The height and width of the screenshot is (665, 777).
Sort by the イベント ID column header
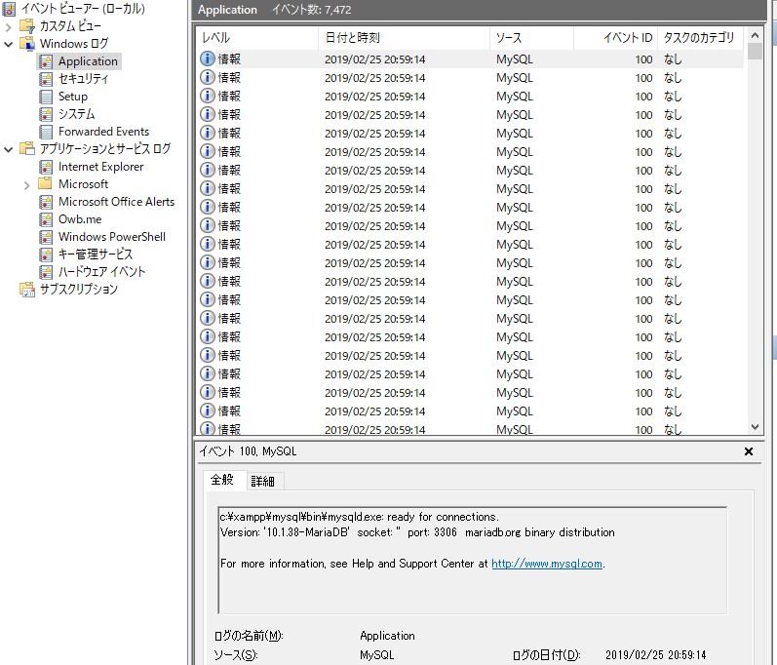(615, 38)
